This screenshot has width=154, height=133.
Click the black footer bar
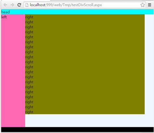77,129
